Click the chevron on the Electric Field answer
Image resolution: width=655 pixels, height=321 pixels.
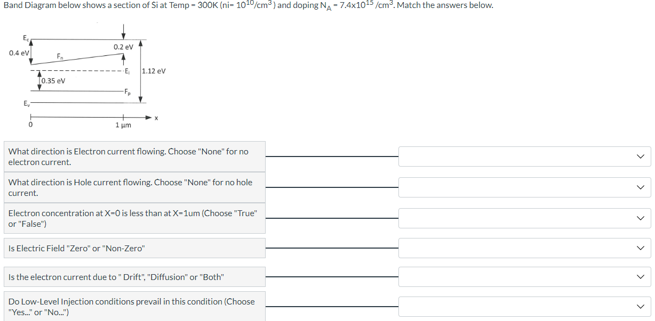click(x=640, y=248)
